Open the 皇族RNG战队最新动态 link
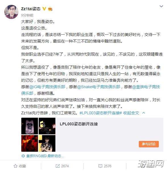 click(x=45, y=156)
